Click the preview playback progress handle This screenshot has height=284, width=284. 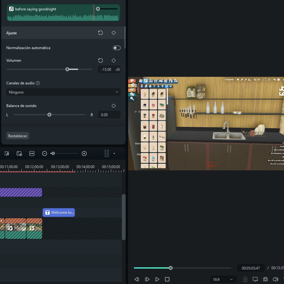[x=170, y=268]
